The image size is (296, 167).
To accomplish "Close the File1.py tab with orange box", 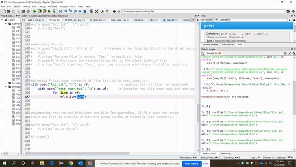I will coord(58,20).
